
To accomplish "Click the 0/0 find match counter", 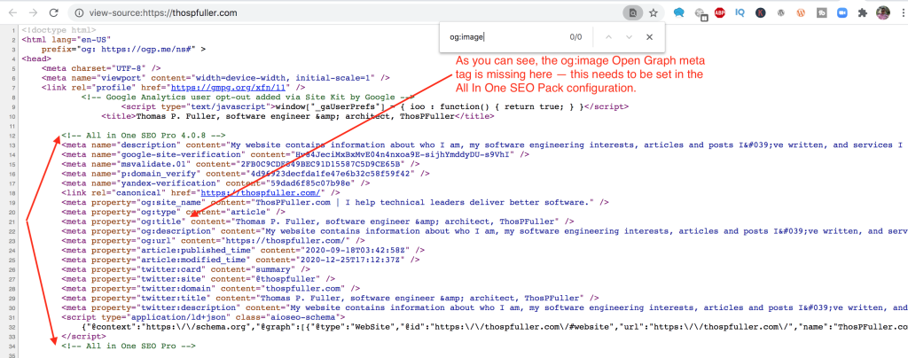I will 575,37.
